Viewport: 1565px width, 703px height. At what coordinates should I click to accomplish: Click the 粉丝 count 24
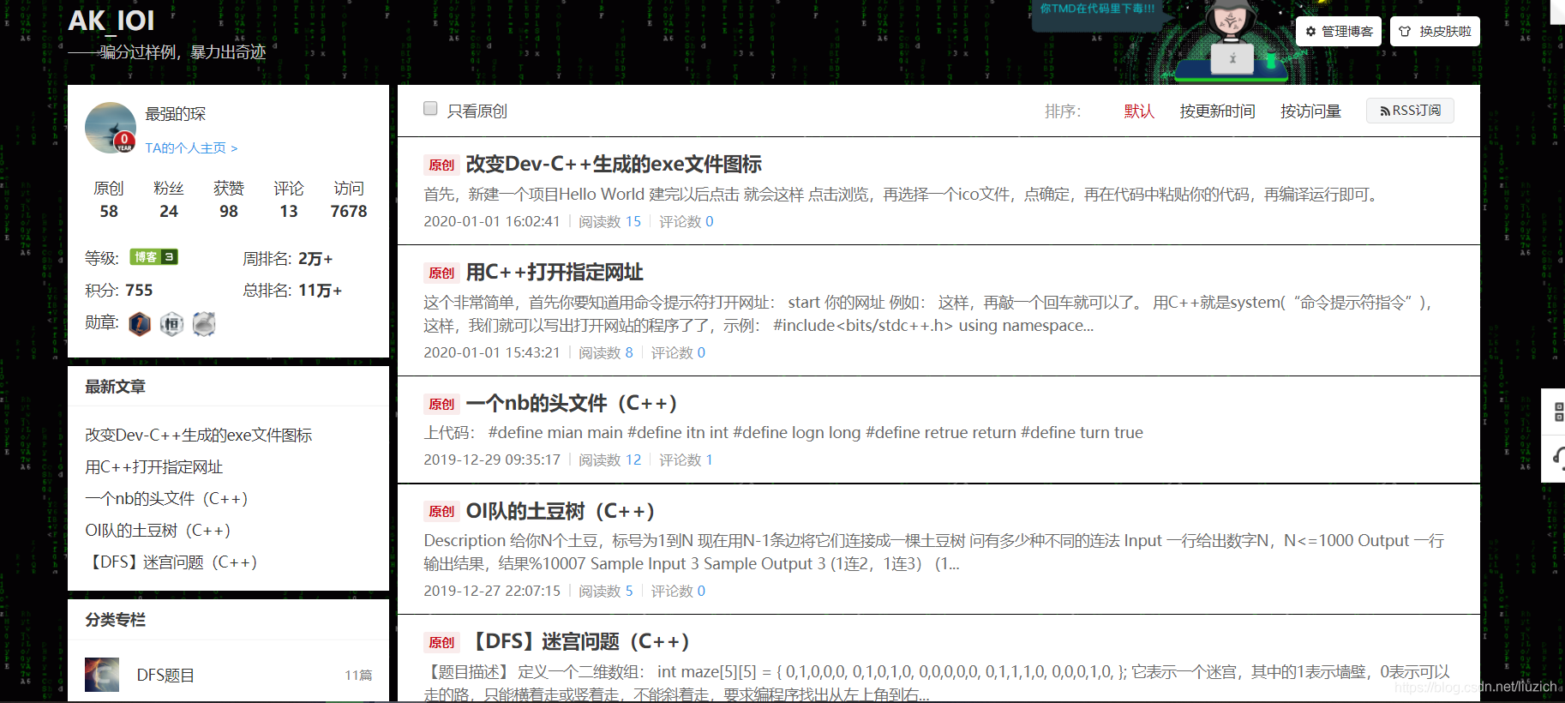point(169,212)
